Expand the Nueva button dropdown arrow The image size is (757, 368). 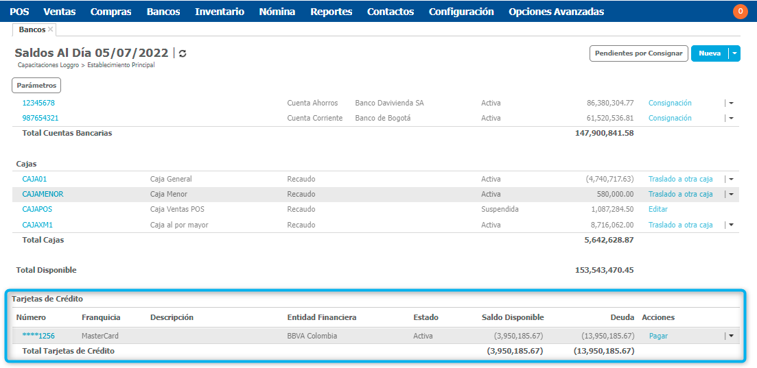[x=734, y=53]
